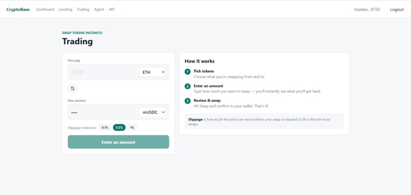
Task: Log out via the Logout link
Action: 397,10
